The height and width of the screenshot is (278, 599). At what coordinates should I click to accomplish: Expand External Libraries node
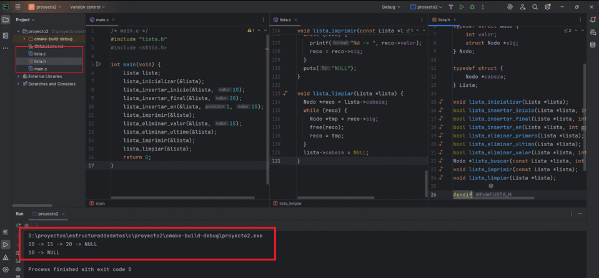tap(18, 76)
